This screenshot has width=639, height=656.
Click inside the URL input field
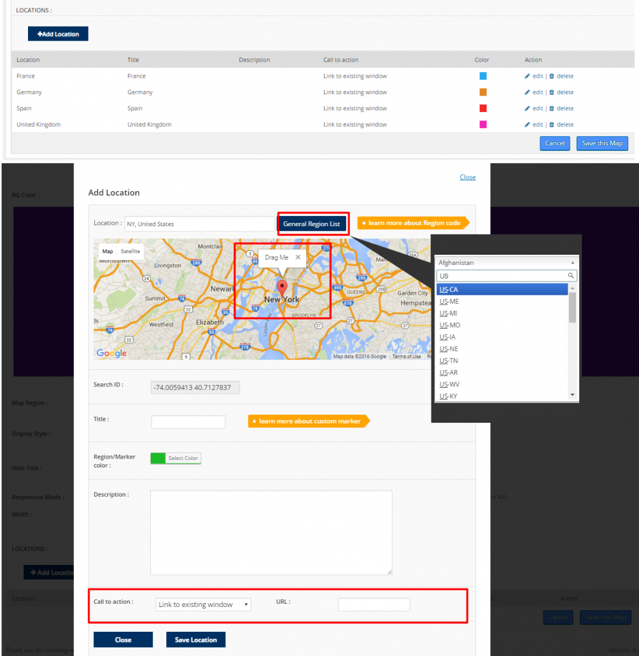coord(374,604)
